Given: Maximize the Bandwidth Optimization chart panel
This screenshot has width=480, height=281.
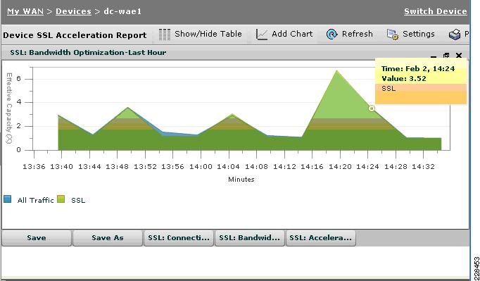Looking at the screenshot, I should (x=446, y=56).
